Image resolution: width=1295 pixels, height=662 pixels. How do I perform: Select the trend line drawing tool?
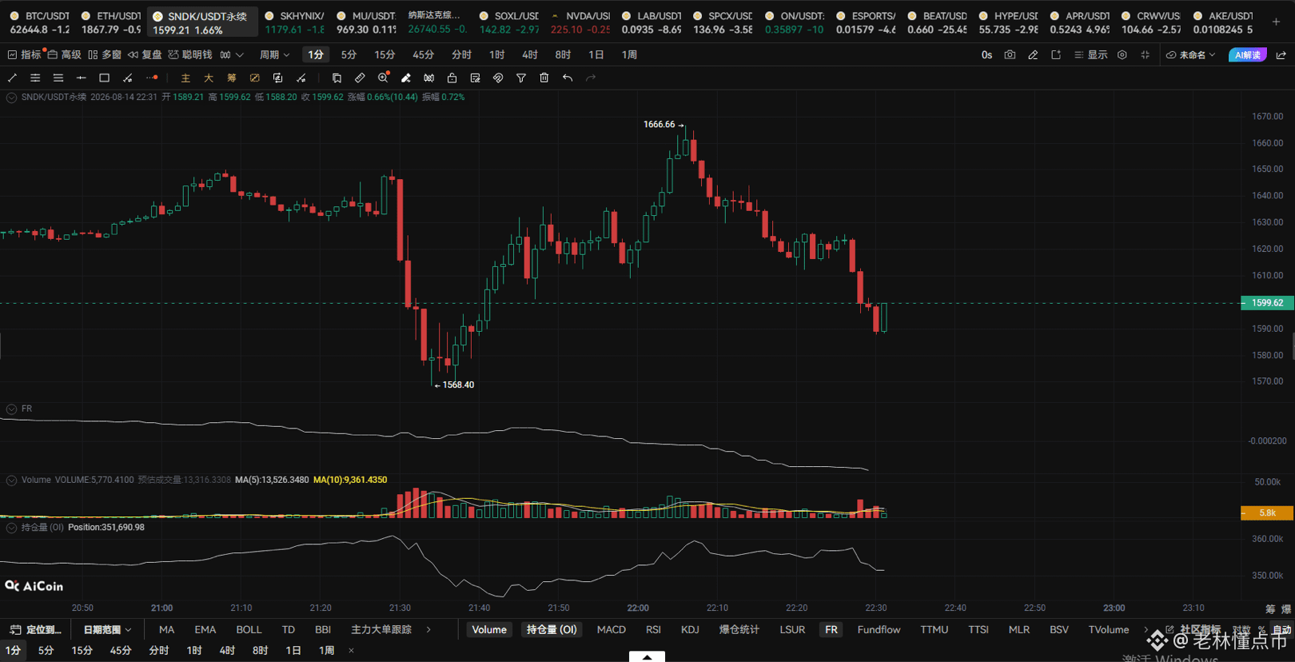pos(12,78)
